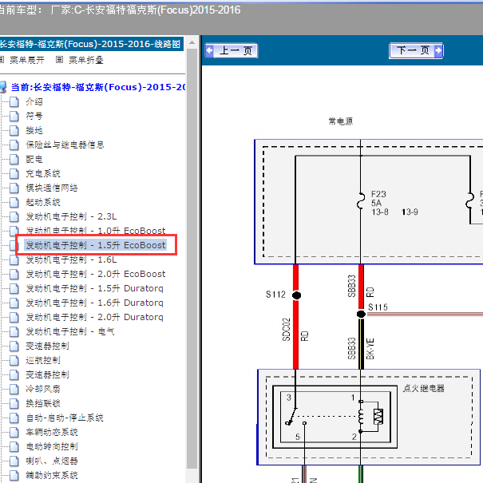Screen dimensions: 483x483
Task: Open the 符号 tree item
Action: (34, 116)
